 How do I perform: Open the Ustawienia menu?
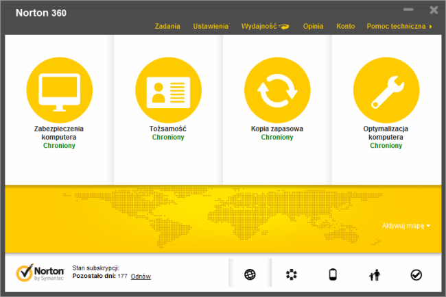(211, 27)
